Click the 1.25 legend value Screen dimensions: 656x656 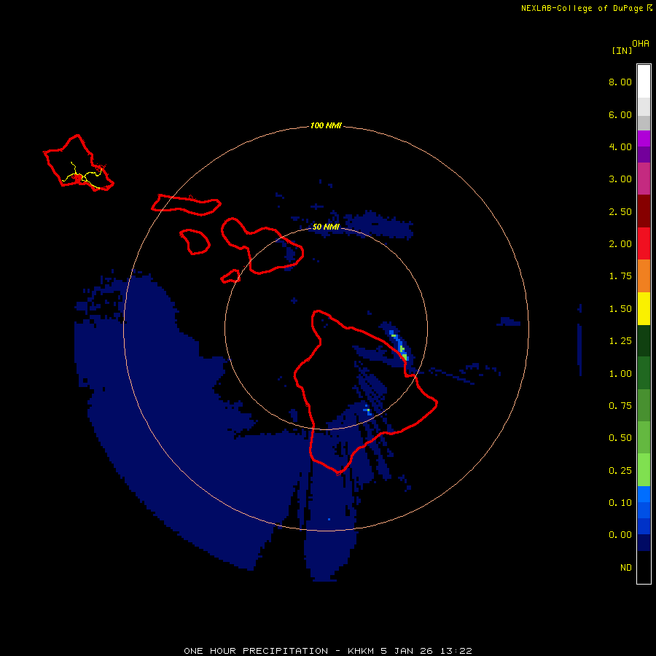(x=620, y=341)
